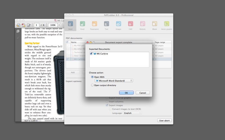Click the Name column header
This screenshot has width=225, height=140.
(78, 42)
